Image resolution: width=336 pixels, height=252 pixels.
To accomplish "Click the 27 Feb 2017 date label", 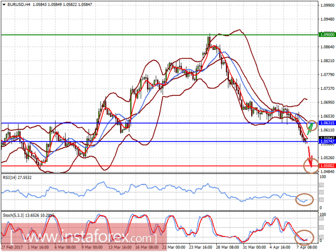I will coord(12,247).
